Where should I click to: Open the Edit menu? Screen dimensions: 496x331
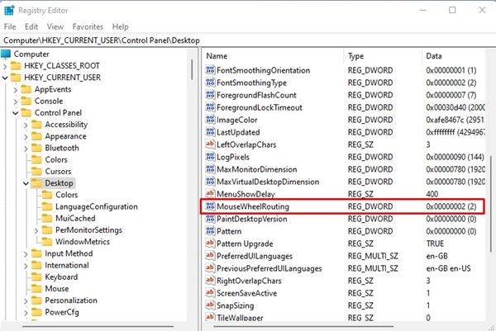(x=31, y=27)
